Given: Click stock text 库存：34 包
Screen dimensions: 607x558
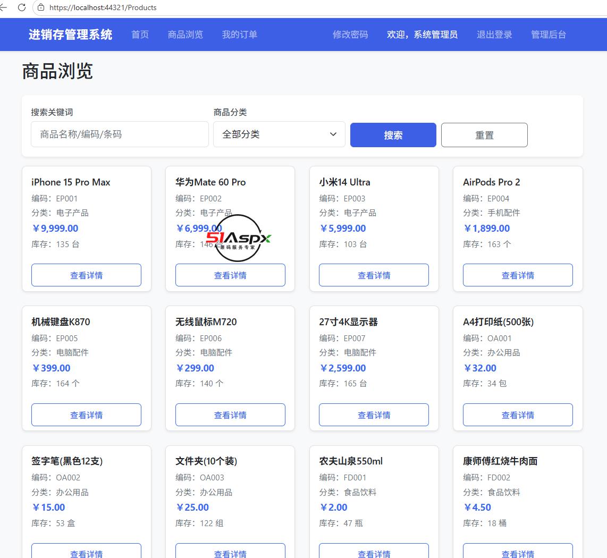Looking at the screenshot, I should click(x=485, y=384).
